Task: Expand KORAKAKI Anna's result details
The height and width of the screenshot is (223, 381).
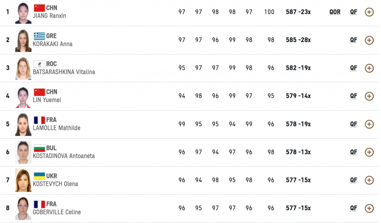Action: [369, 40]
